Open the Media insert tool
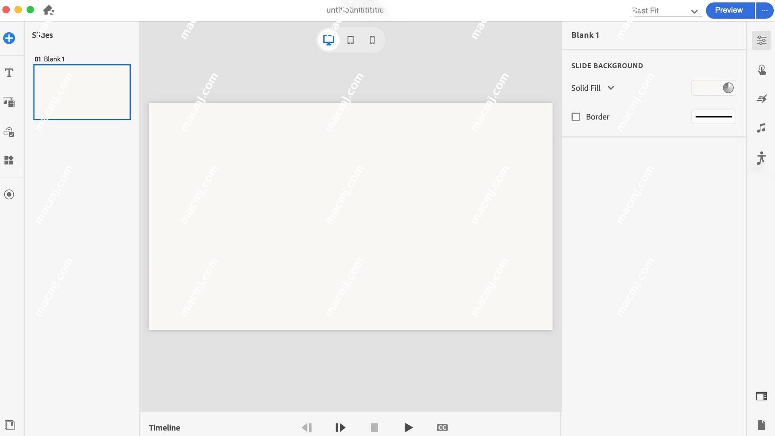Image resolution: width=775 pixels, height=436 pixels. 9,102
